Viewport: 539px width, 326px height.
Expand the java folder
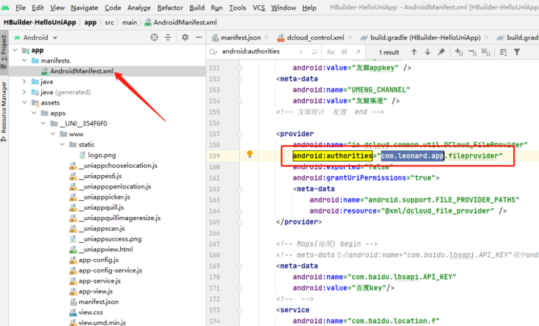click(x=24, y=82)
